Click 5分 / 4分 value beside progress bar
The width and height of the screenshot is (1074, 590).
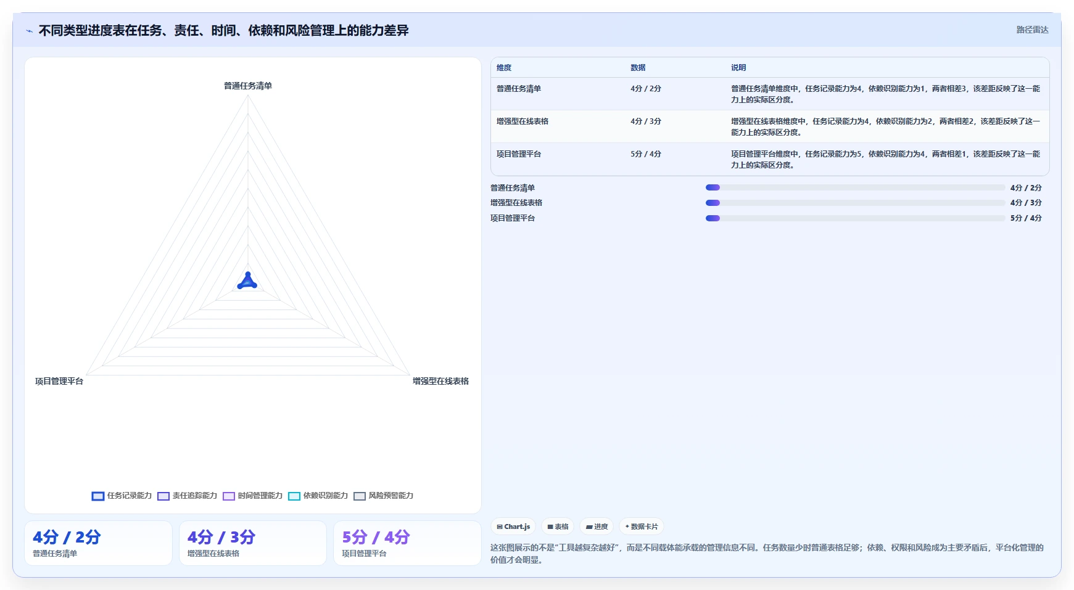(1026, 218)
